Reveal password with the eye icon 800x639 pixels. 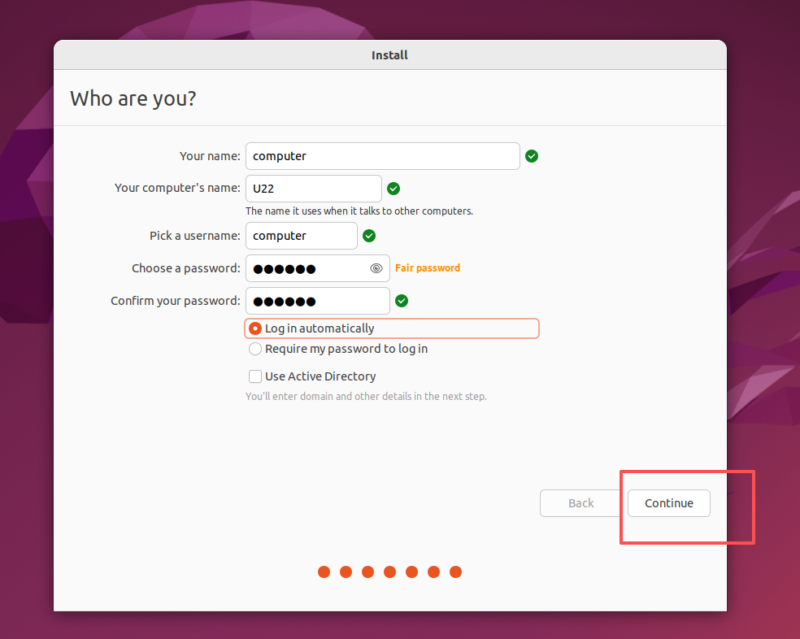tap(376, 268)
